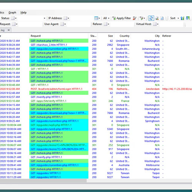Click the 5340 size cell

click(110, 129)
